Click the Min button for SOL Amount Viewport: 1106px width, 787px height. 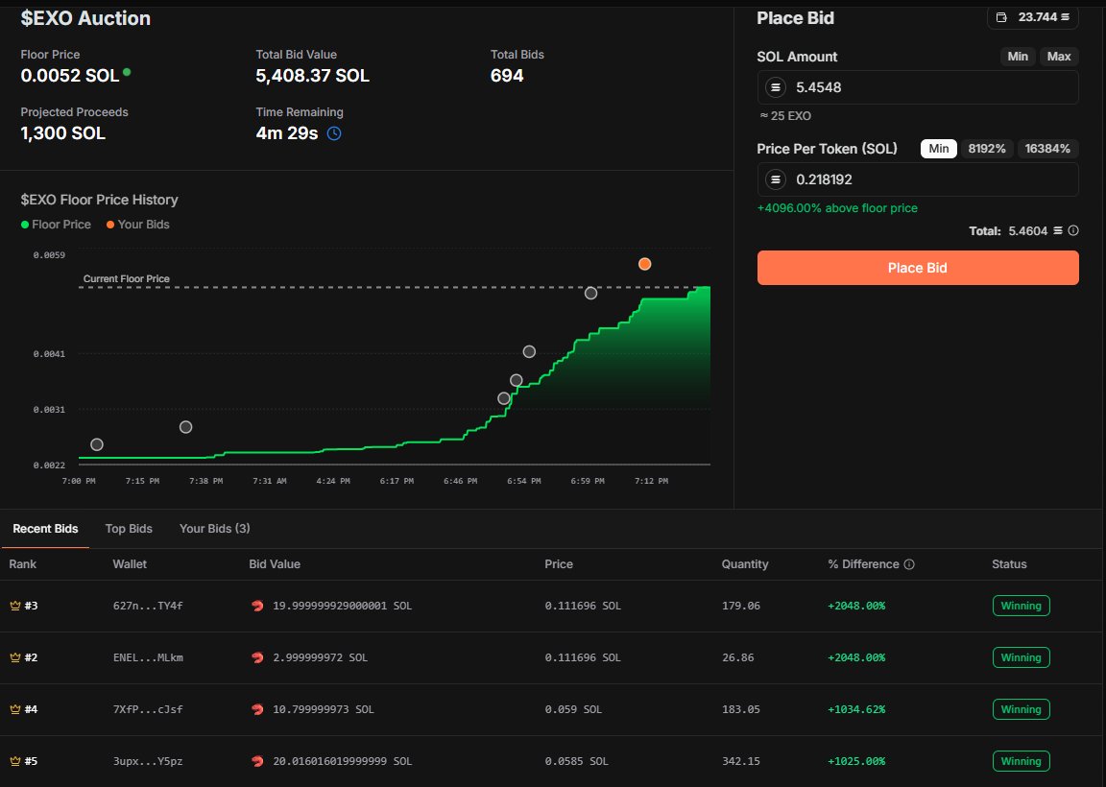coord(1018,56)
